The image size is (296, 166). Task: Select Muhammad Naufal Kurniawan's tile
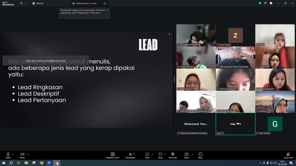(196, 124)
